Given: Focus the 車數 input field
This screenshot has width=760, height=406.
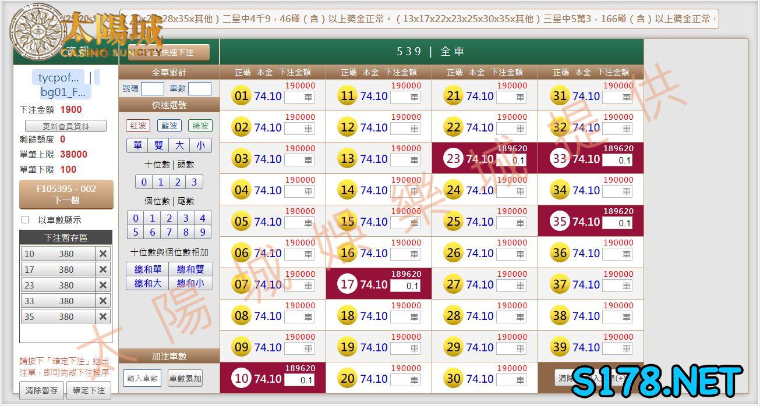Looking at the screenshot, I should pyautogui.click(x=200, y=88).
